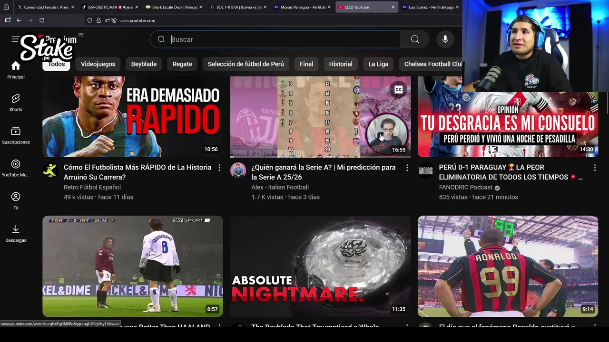The width and height of the screenshot is (609, 342).
Task: Open YouTube Music in the sidebar
Action: pyautogui.click(x=16, y=168)
